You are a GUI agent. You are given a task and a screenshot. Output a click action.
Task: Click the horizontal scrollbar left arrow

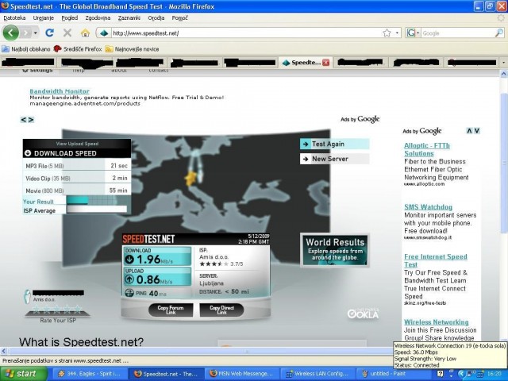[3, 351]
